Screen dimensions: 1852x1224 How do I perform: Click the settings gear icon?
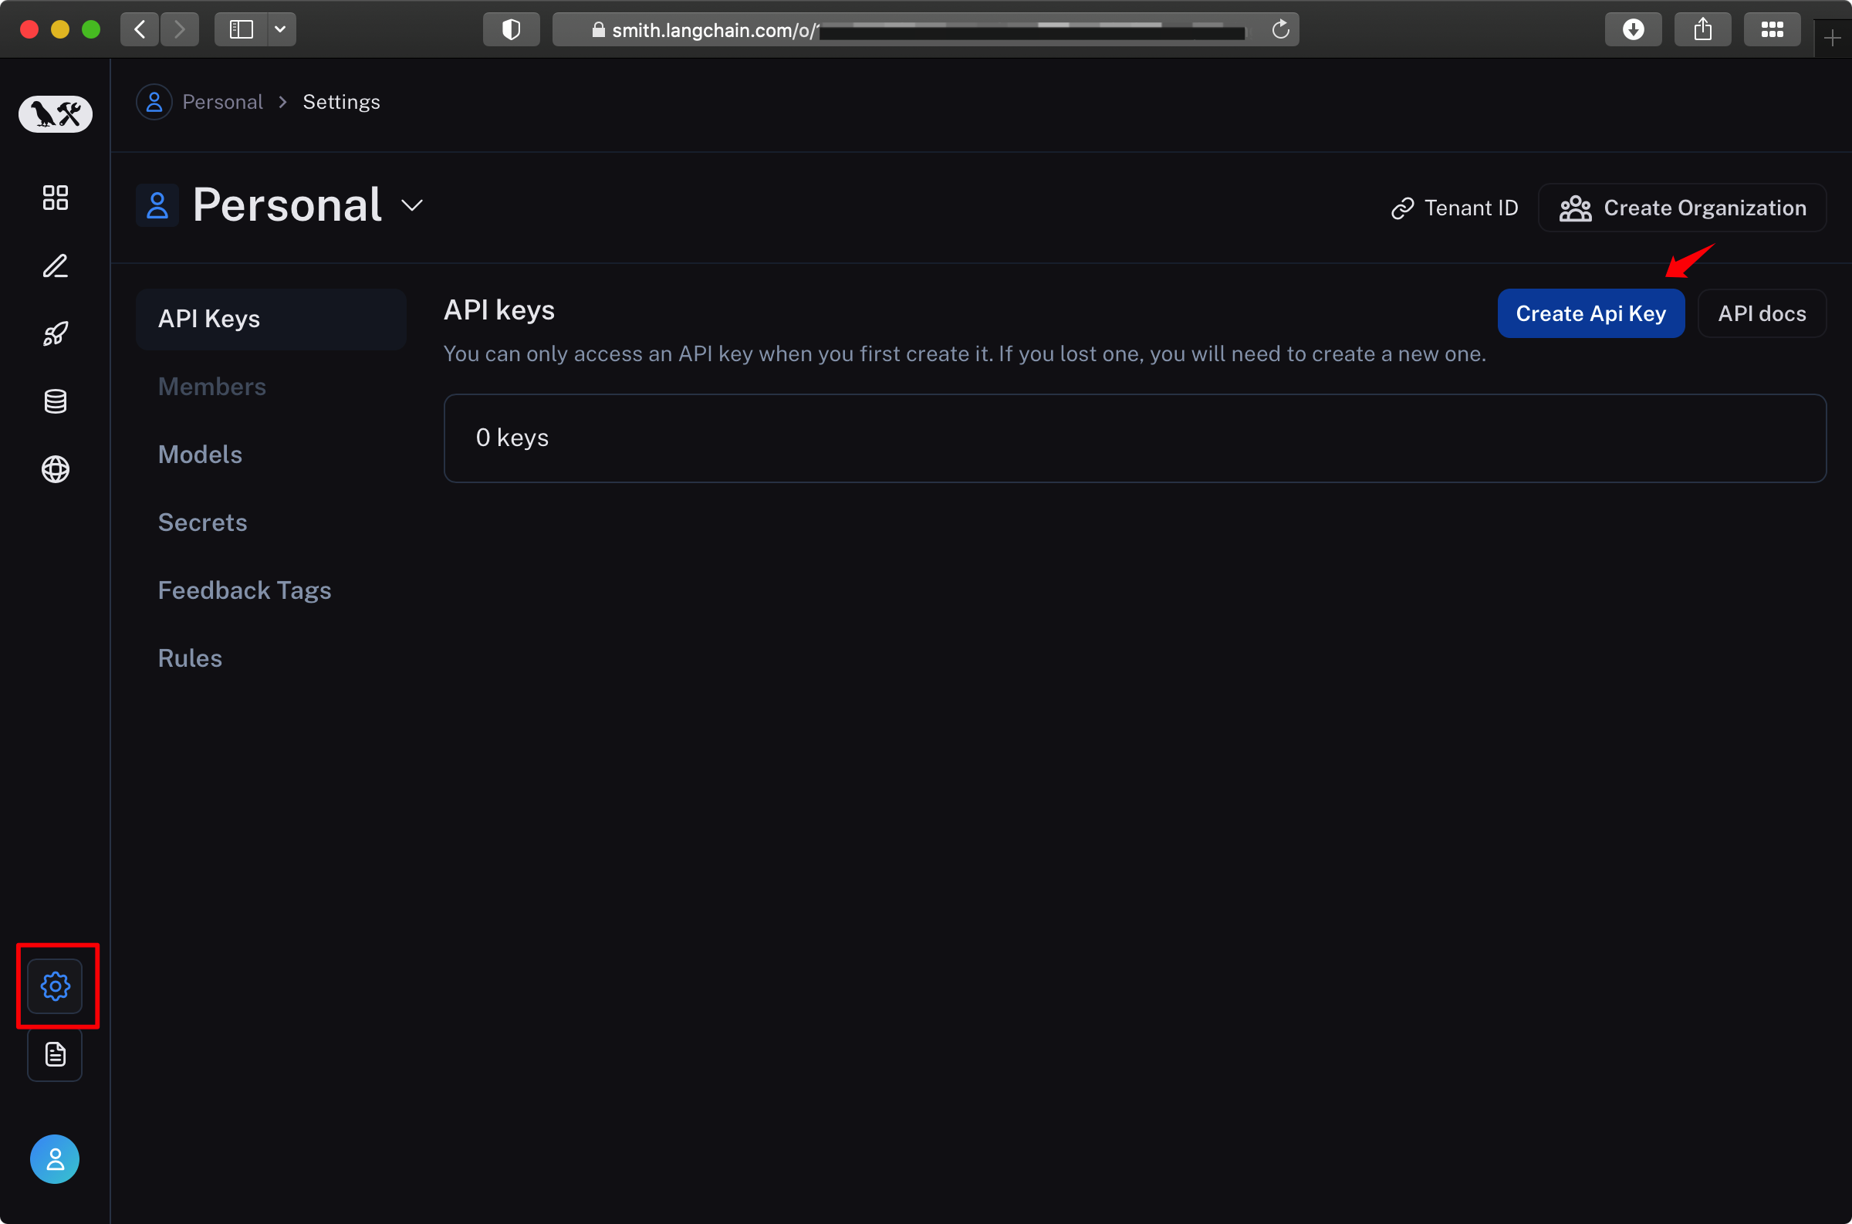click(x=56, y=986)
